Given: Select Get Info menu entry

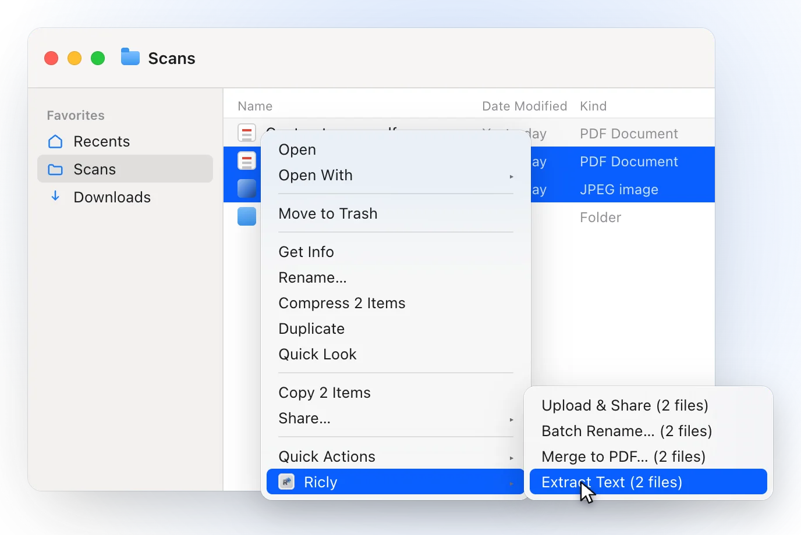Looking at the screenshot, I should point(396,252).
